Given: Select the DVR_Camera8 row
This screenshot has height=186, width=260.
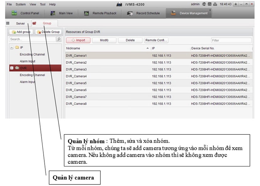Looking at the screenshot, I should tap(159, 104).
